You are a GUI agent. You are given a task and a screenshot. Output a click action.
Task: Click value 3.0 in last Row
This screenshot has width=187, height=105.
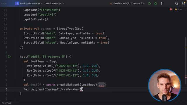tap(94, 75)
